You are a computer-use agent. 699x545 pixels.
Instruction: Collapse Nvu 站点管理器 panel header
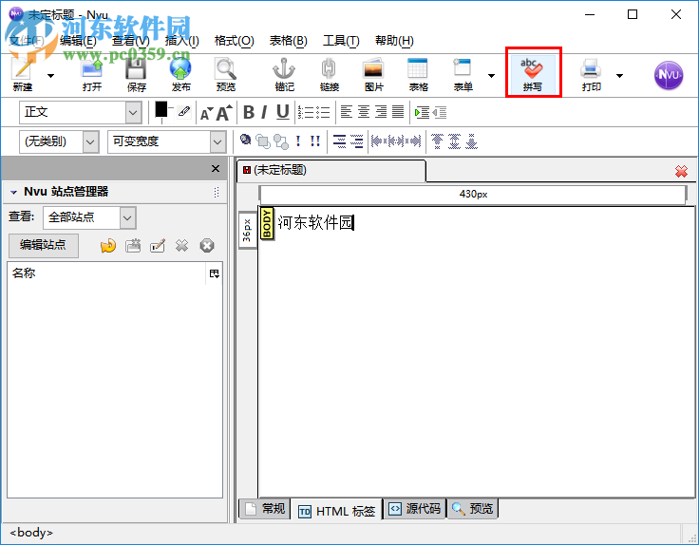[x=14, y=192]
